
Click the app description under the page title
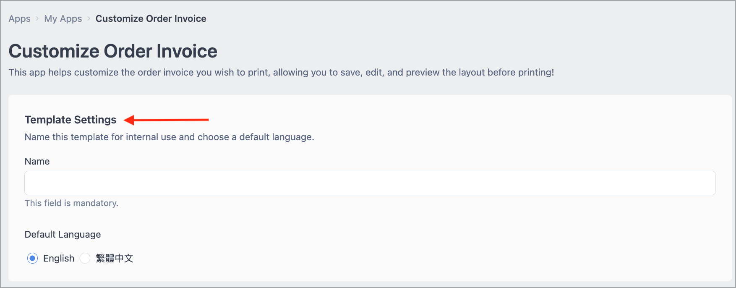click(281, 72)
